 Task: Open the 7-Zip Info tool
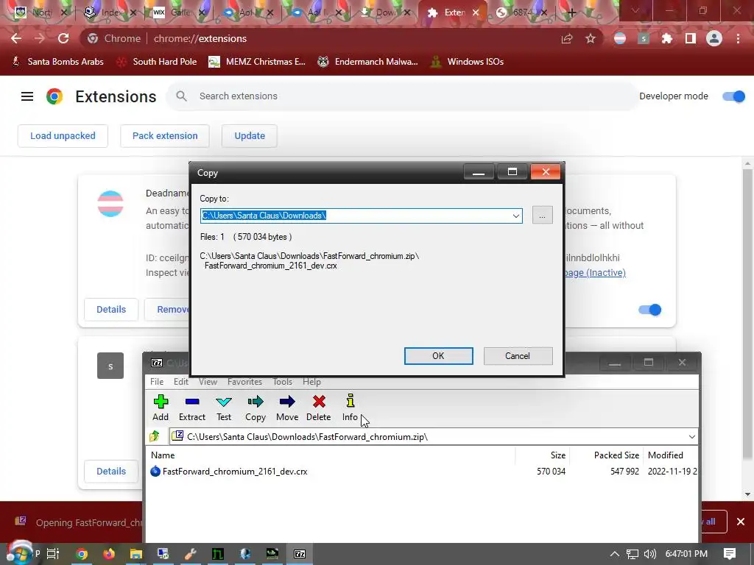(x=350, y=401)
